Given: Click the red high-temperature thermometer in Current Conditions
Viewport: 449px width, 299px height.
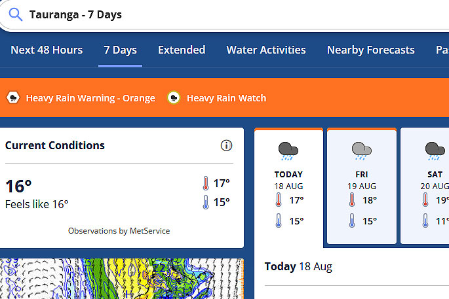Looking at the screenshot, I should [206, 183].
